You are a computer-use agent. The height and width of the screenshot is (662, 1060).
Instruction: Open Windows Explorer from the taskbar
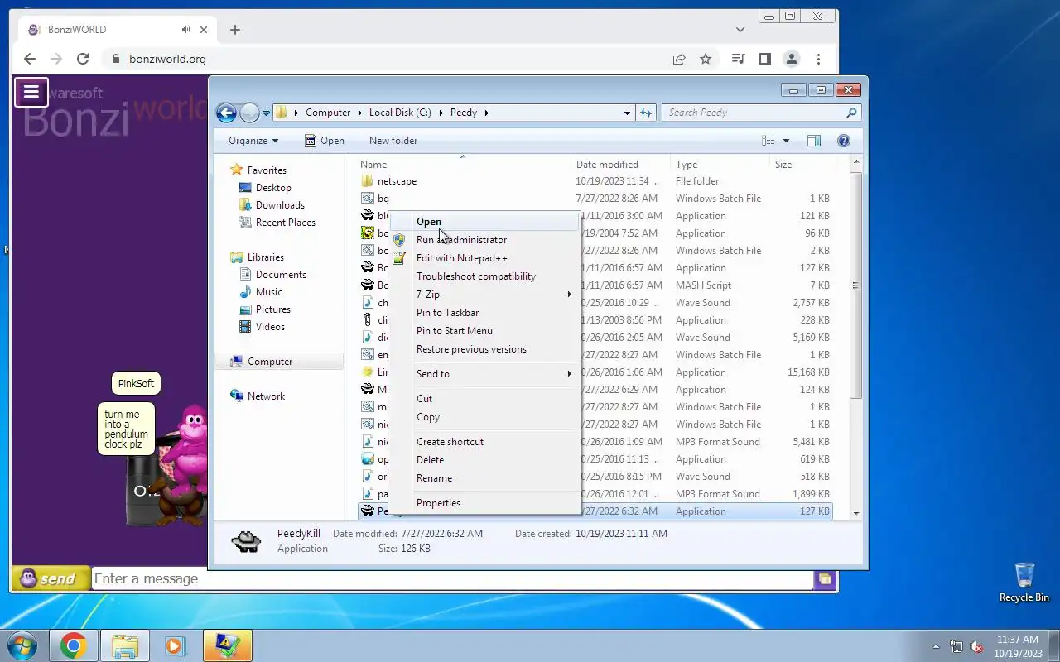pos(124,645)
